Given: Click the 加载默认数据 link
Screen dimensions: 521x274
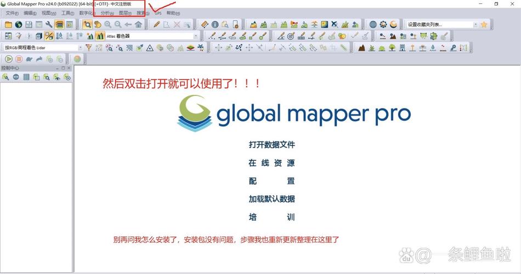Looking at the screenshot, I should click(272, 199).
